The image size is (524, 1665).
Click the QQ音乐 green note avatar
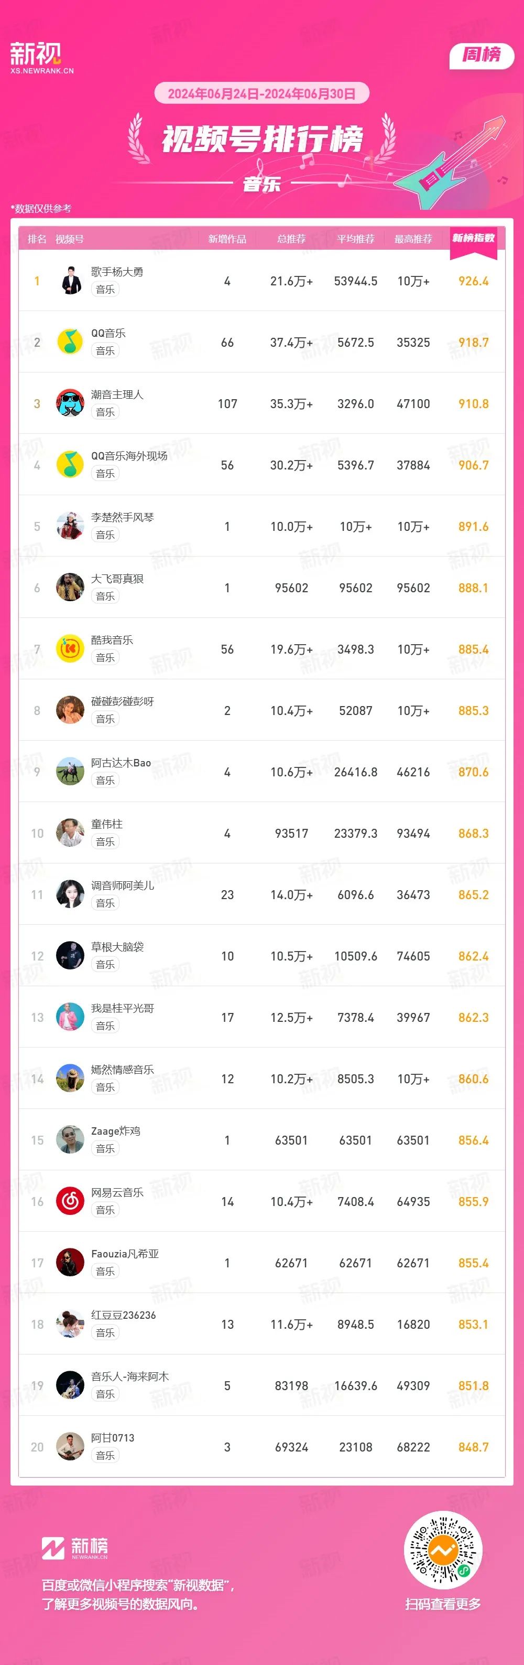coord(70,342)
